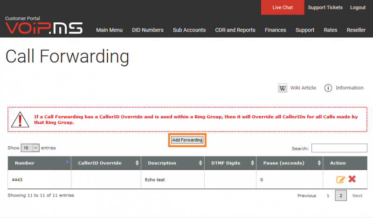Screen dimensions: 373x218
Task: Sort by Number column arrow
Action: coord(67,162)
